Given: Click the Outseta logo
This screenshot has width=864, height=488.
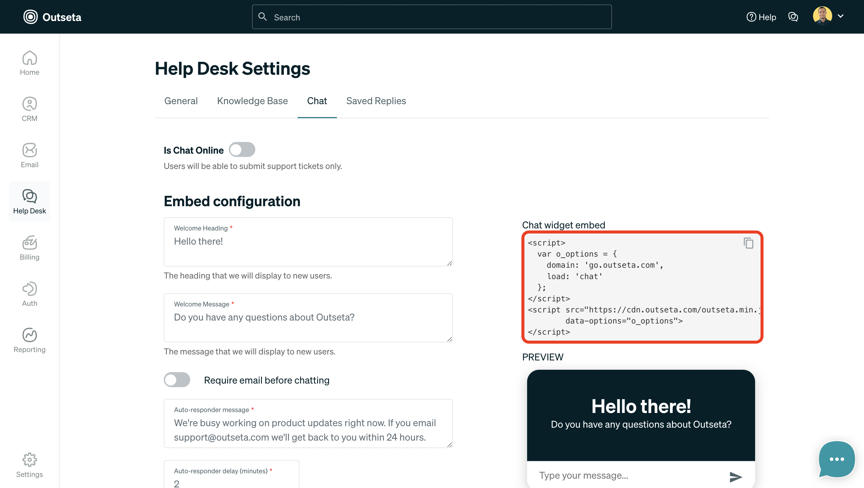Looking at the screenshot, I should pyautogui.click(x=52, y=17).
